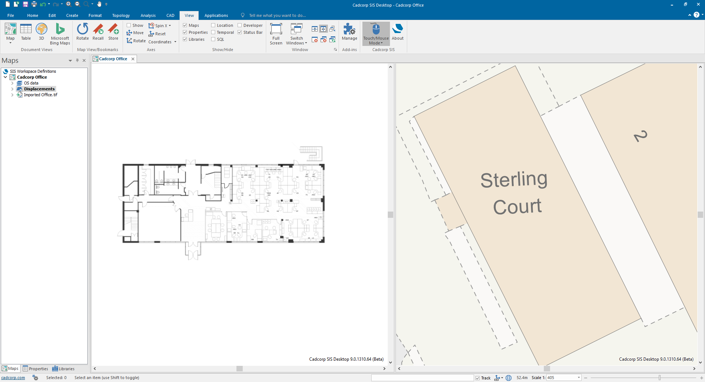This screenshot has height=382, width=705.
Task: Open the cadcorp.com link
Action: click(x=13, y=378)
